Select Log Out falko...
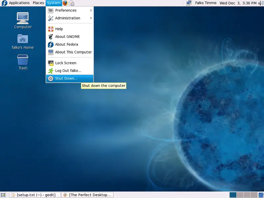Image resolution: width=264 pixels, height=198 pixels. pyautogui.click(x=70, y=71)
